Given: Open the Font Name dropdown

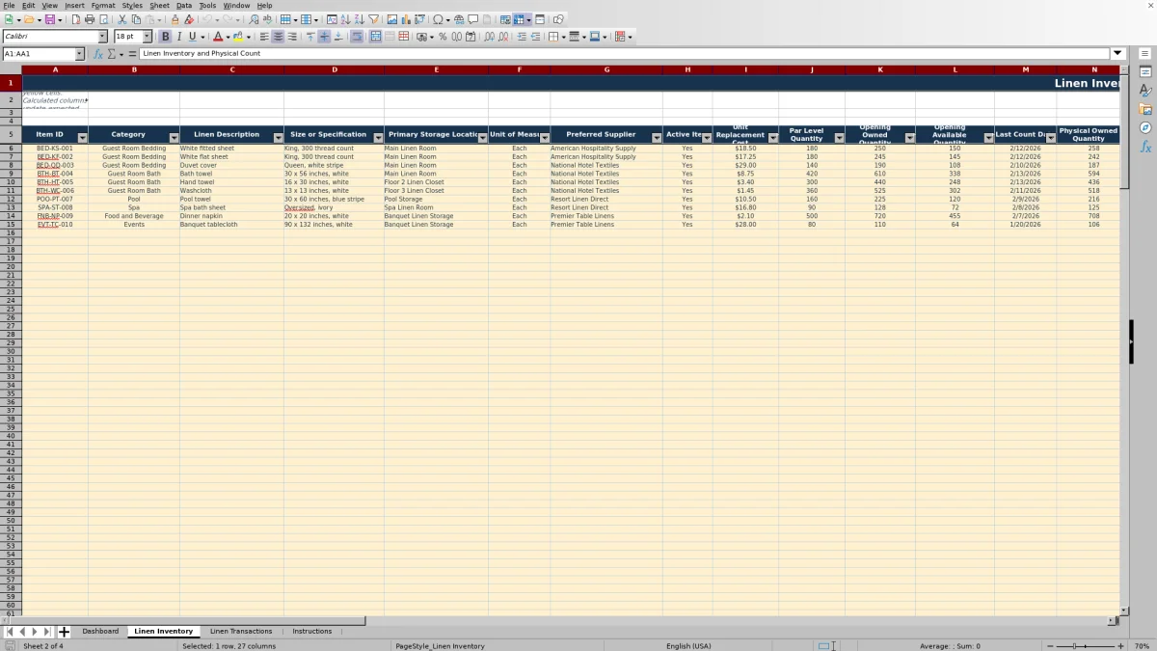Looking at the screenshot, I should click(x=102, y=37).
